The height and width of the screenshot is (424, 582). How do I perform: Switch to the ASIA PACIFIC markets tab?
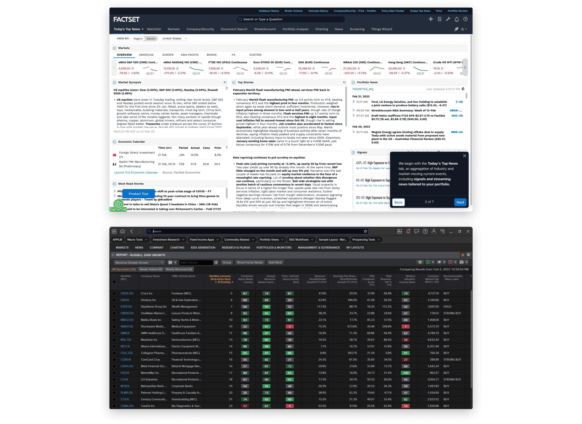point(190,55)
